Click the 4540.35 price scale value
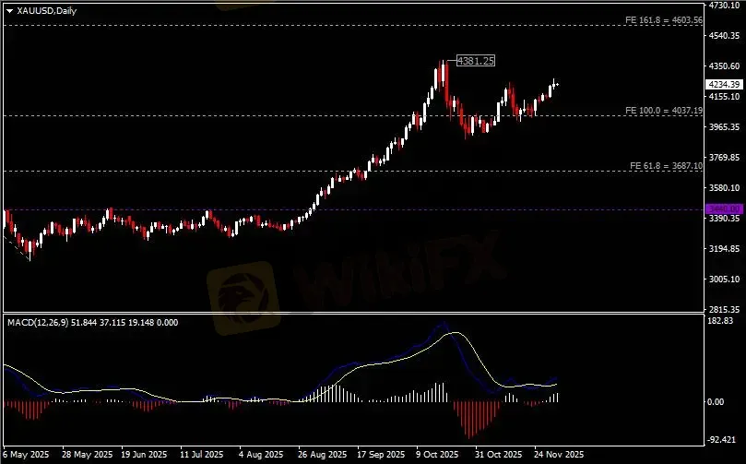This screenshot has height=464, width=746. [724, 35]
